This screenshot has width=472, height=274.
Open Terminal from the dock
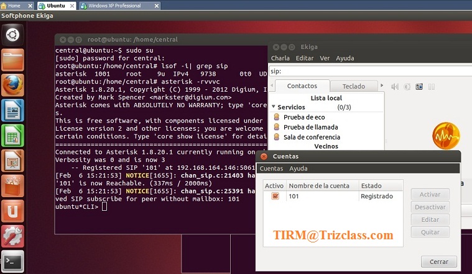click(12, 262)
